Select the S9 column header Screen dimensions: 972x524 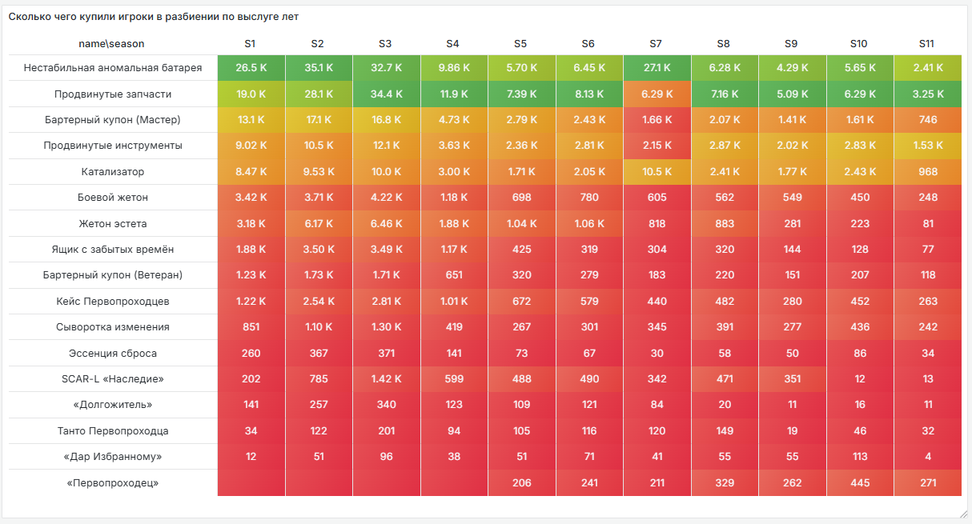coord(791,43)
